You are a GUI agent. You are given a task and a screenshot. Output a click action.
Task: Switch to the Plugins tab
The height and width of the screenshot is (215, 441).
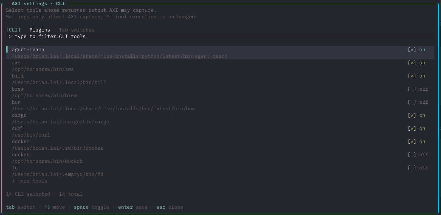point(40,30)
